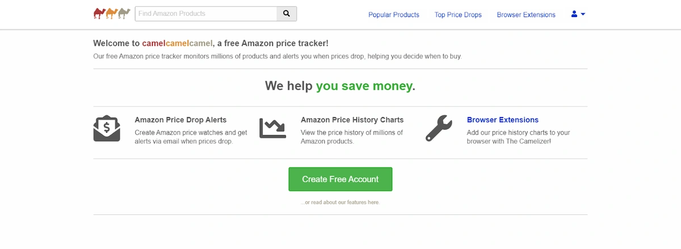
Task: Click the orange middle camel logo
Action: pos(112,13)
